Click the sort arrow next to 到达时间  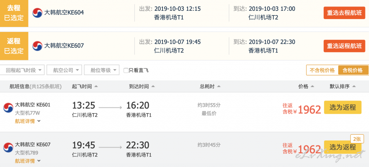tap(153, 87)
